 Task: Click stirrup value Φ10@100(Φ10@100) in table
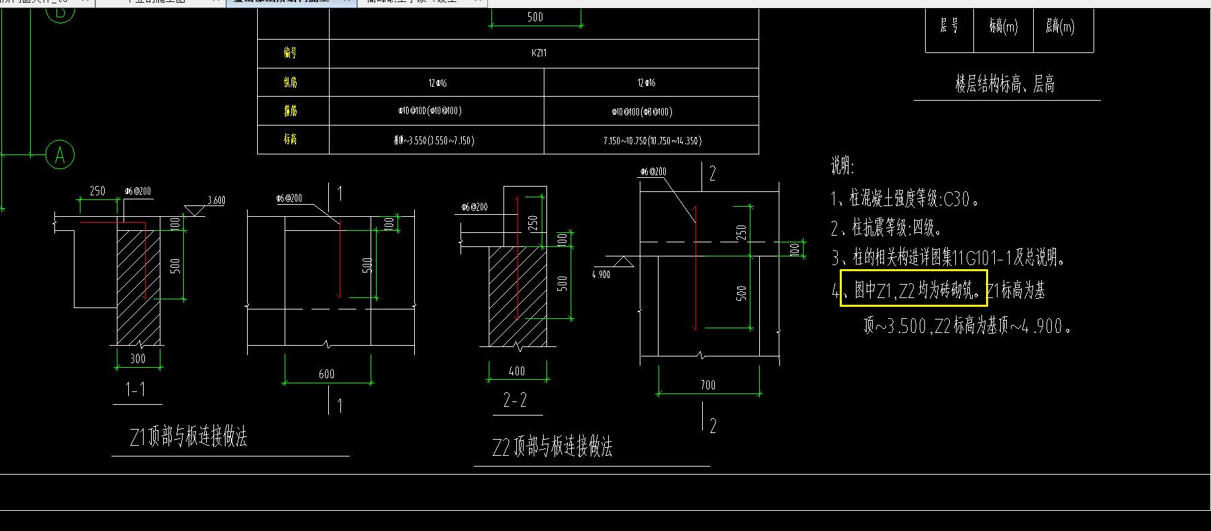(430, 111)
